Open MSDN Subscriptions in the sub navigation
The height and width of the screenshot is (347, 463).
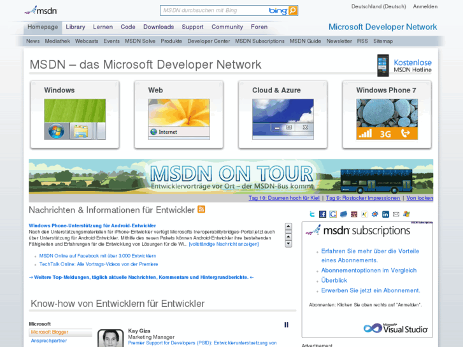(x=260, y=41)
